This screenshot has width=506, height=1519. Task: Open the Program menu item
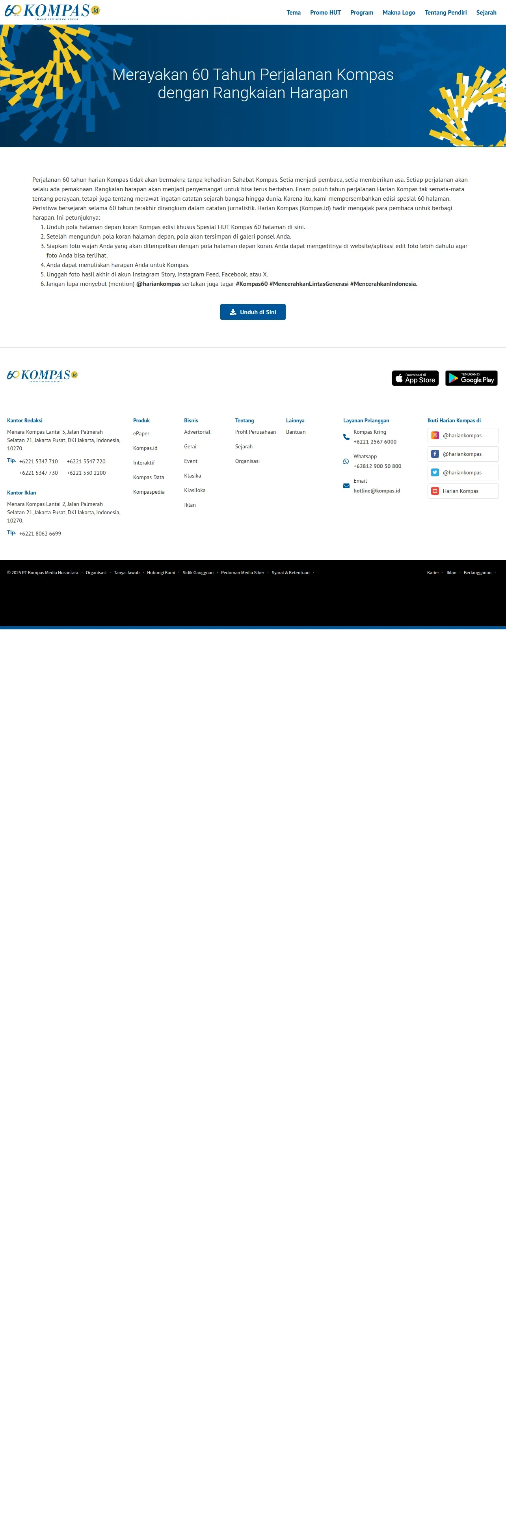pyautogui.click(x=362, y=12)
